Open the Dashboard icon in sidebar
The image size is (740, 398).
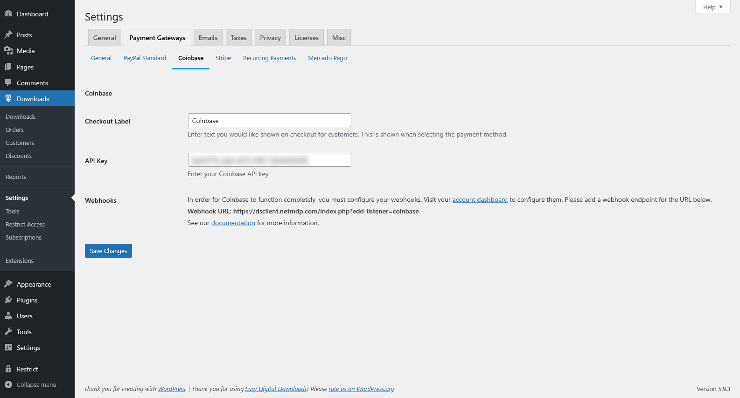pos(8,14)
